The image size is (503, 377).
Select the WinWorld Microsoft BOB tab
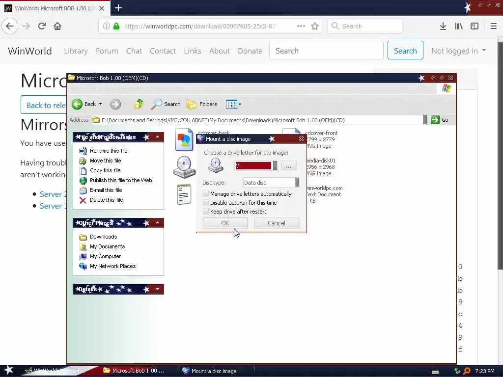pos(55,8)
